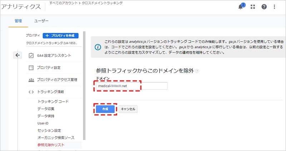This screenshot has width=286, height=151.
Task: Click the プロパティ設定 layout icon
Action: pos(31,68)
